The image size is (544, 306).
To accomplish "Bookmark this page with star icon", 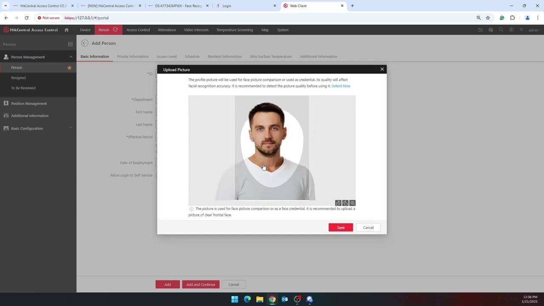I will [x=488, y=18].
